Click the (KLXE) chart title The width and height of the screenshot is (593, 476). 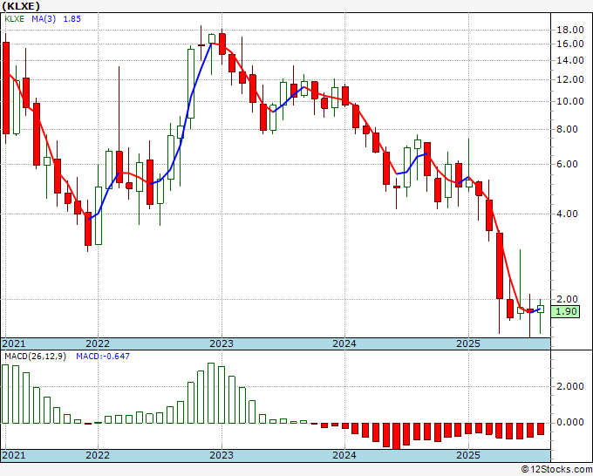(21, 6)
